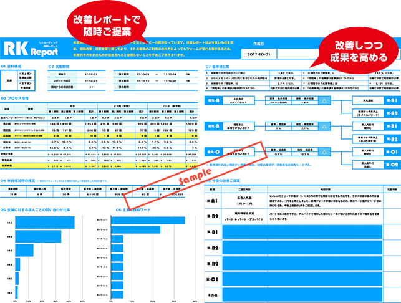Click the ご提案内容 column header
The width and height of the screenshot is (401, 303).
tap(244, 190)
